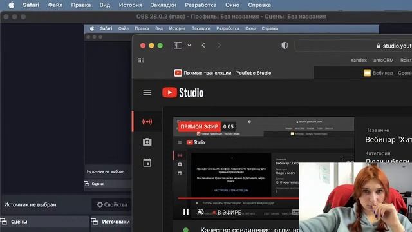This screenshot has height=232, width=412.
Task: Click the Категория label in stream details
Action: [378, 153]
